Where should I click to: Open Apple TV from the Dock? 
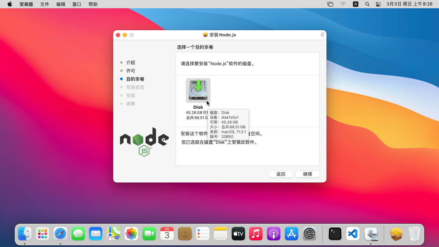click(x=238, y=234)
